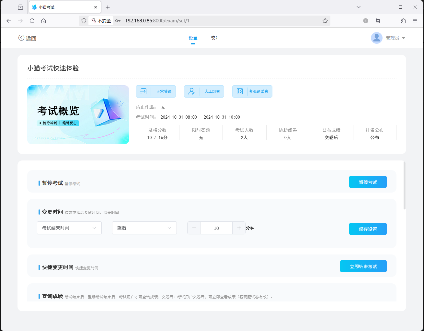Open the browser extensions puzzle icon
Screen dimensions: 424x331
point(403,21)
